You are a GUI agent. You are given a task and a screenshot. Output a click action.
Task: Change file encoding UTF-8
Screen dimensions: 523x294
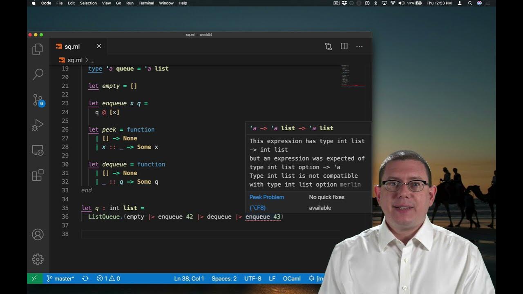(x=253, y=278)
